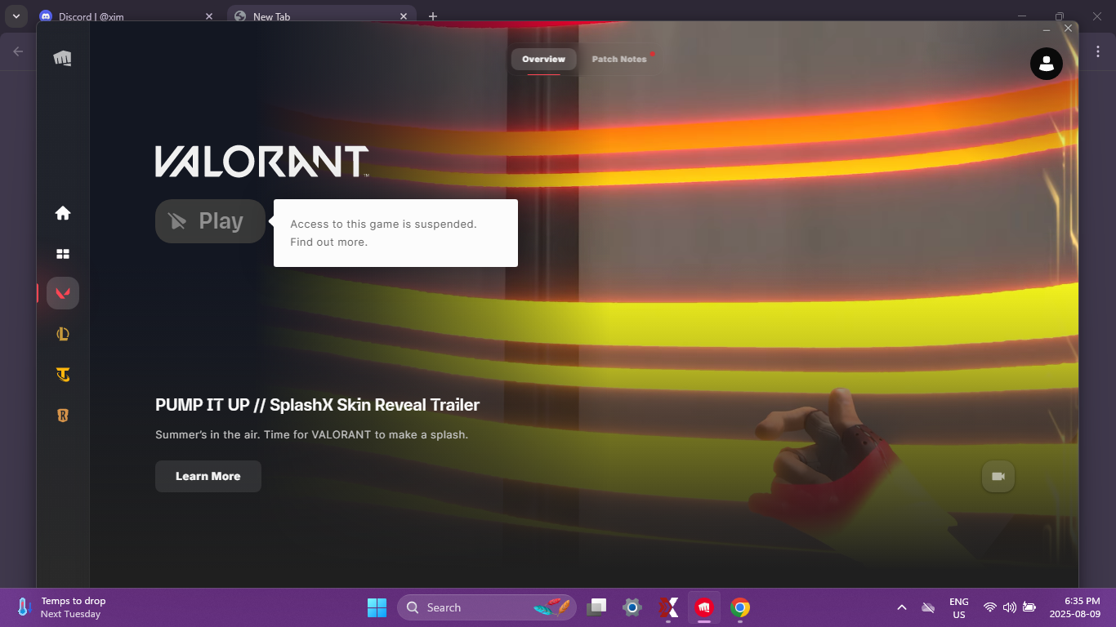Viewport: 1116px width, 627px height.
Task: Open the Patch Notes tab
Action: pos(619,59)
